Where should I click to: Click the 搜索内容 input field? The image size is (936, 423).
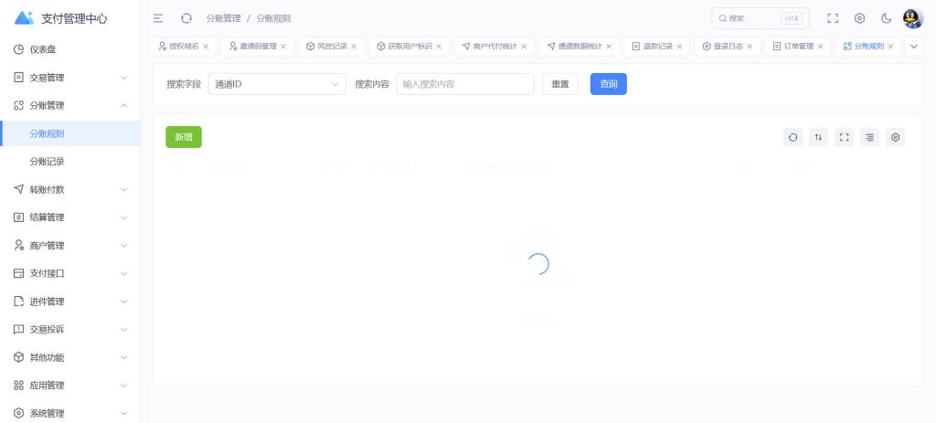[x=465, y=84]
